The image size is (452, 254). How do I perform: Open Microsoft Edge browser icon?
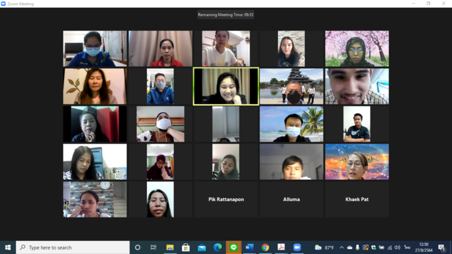click(218, 247)
